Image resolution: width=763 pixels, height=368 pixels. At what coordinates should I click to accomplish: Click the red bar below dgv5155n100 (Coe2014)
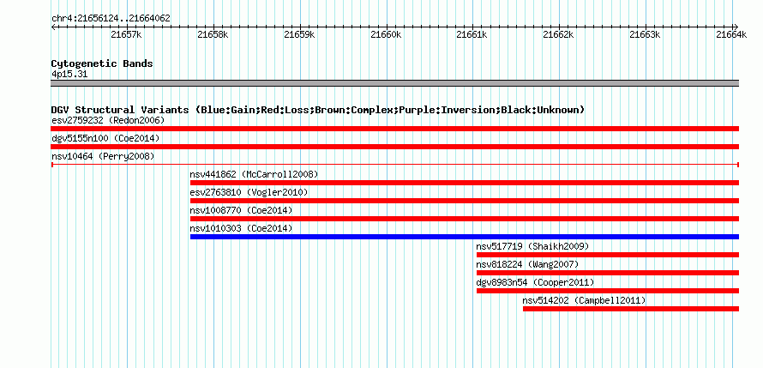tap(394, 147)
